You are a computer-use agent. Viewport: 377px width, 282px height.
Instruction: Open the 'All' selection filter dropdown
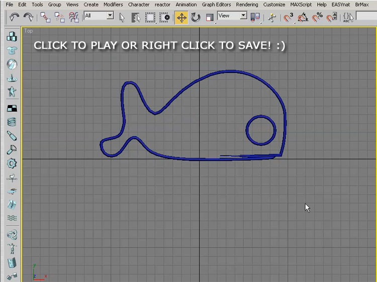(110, 16)
